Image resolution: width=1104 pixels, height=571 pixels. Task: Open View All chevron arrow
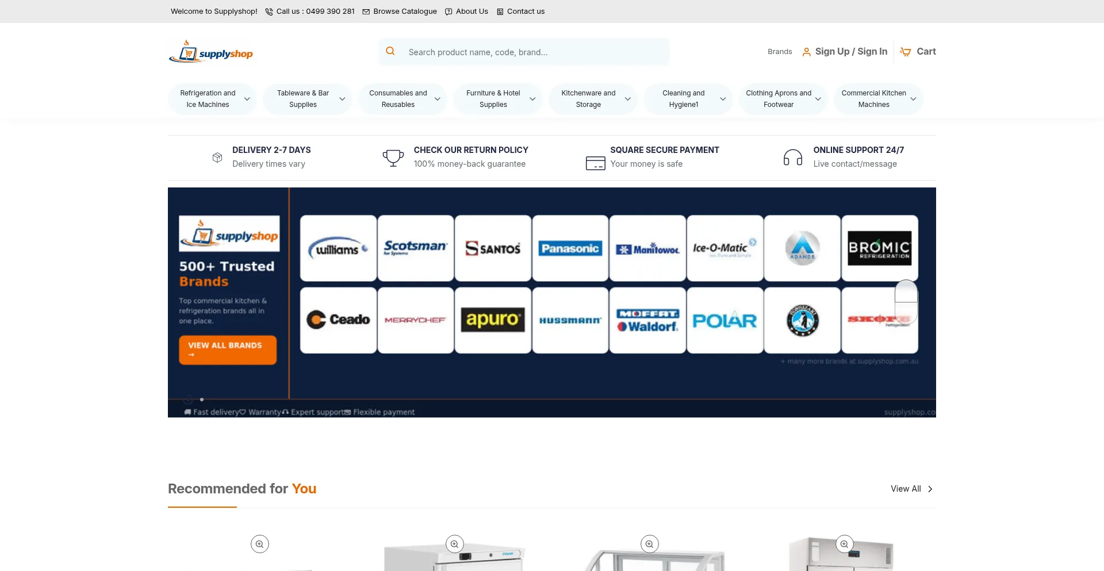coord(930,489)
